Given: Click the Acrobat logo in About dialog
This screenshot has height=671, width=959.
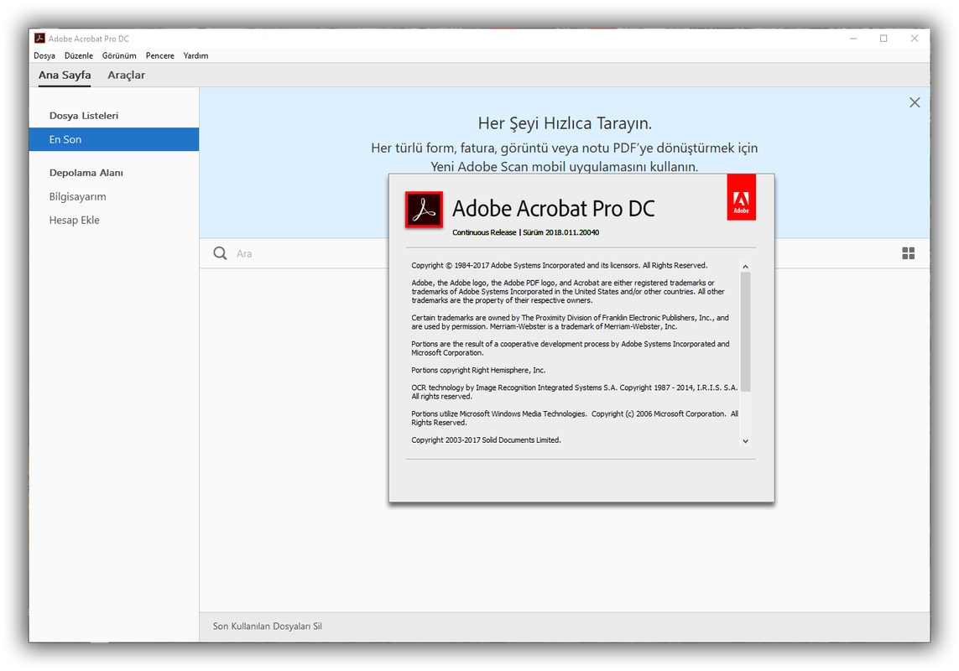Looking at the screenshot, I should (424, 210).
